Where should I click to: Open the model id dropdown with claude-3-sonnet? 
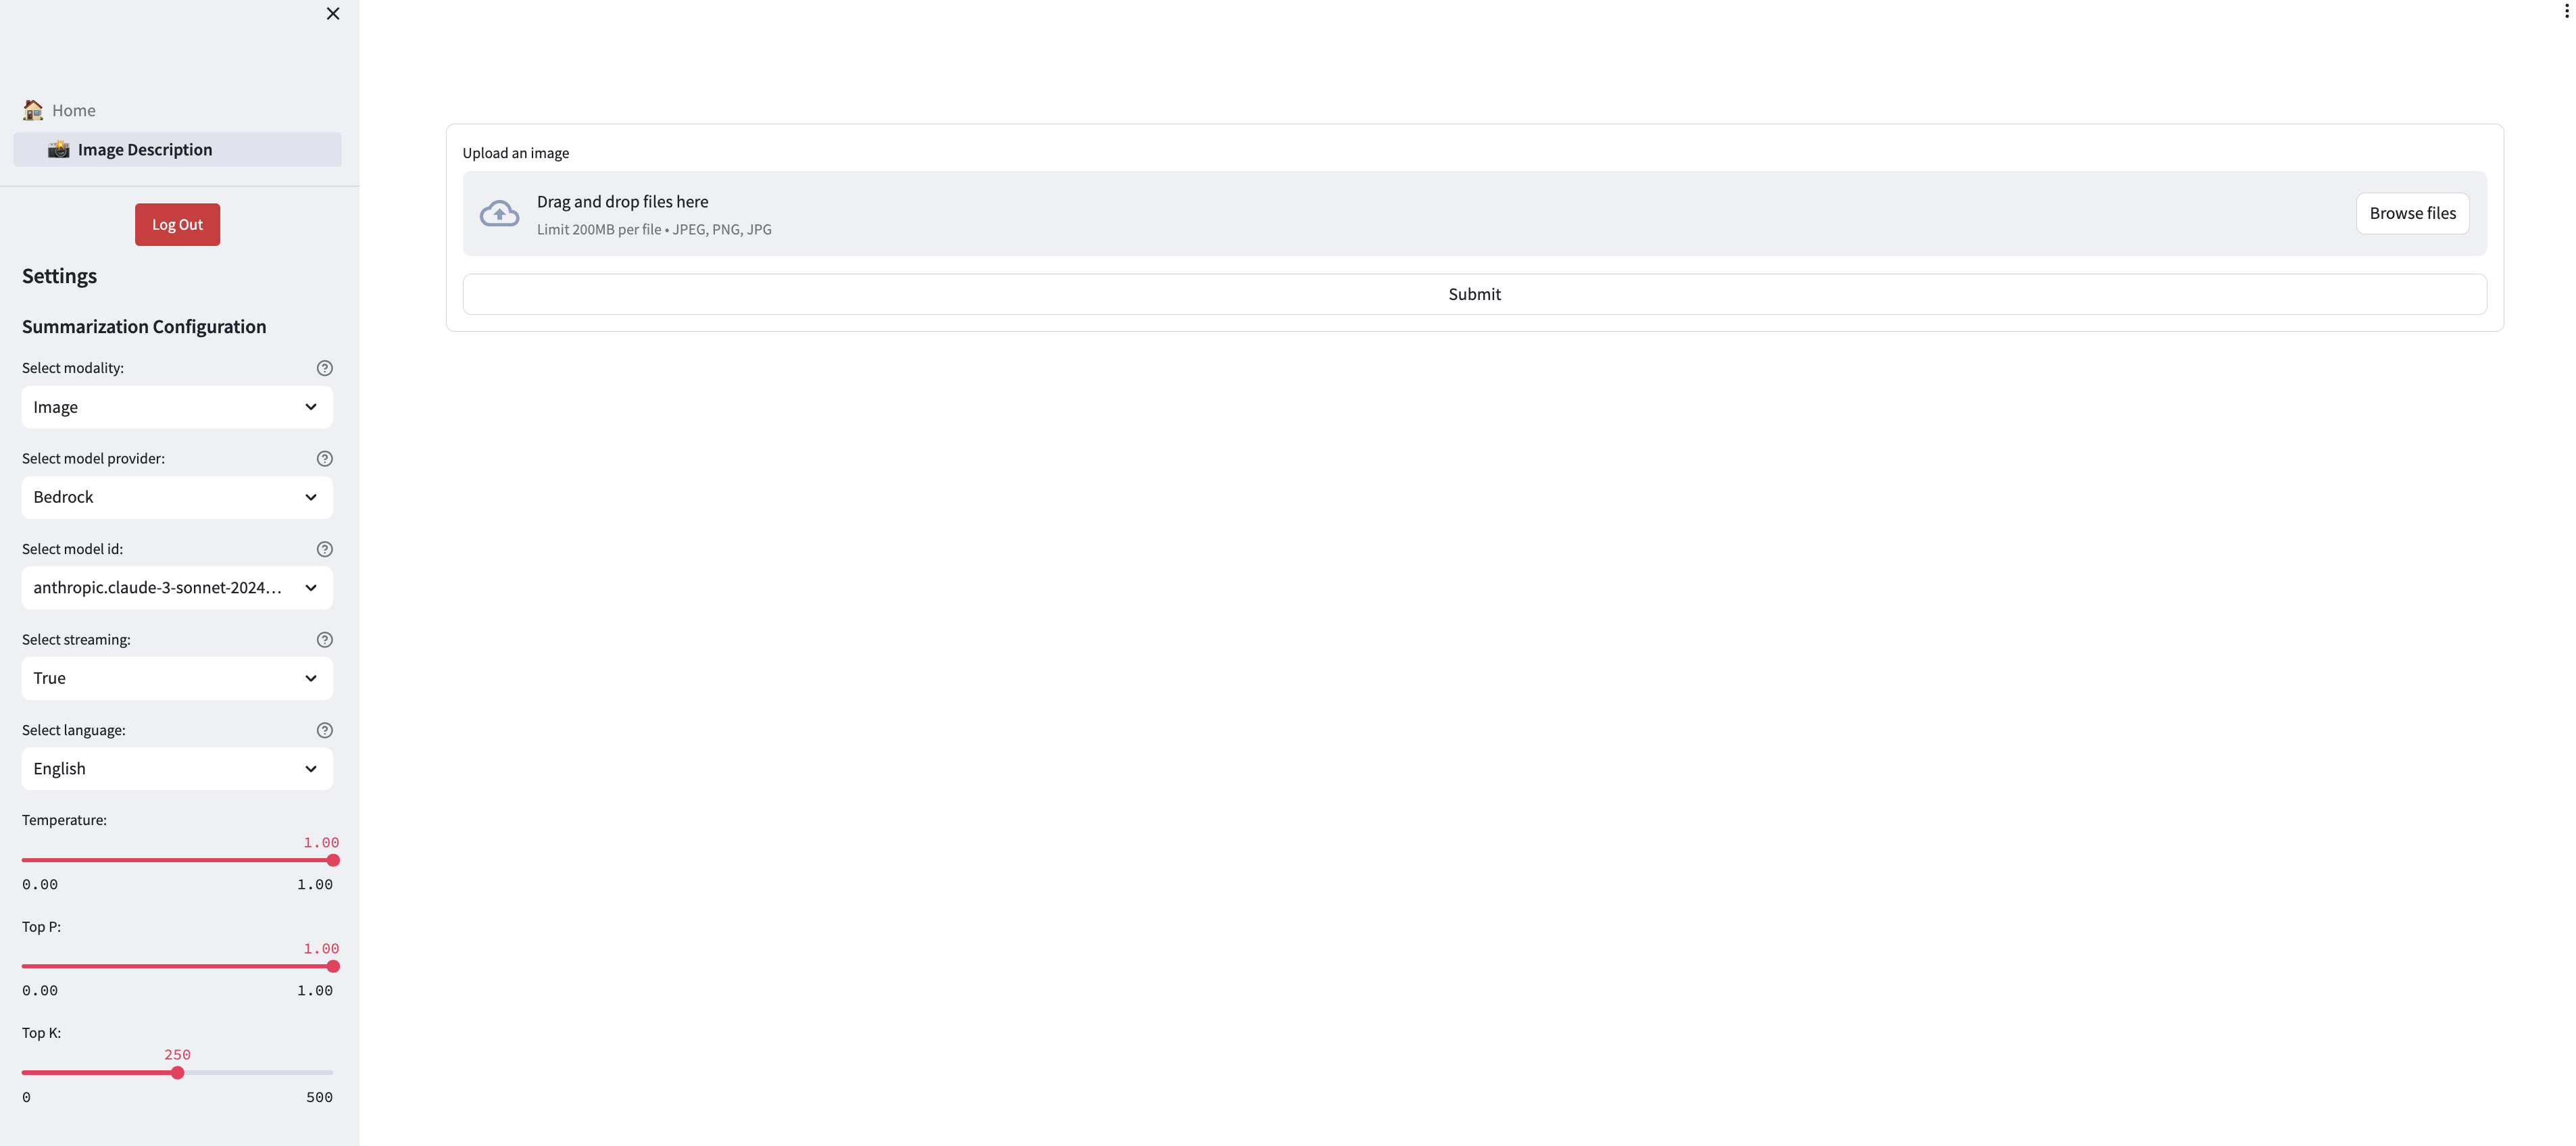(177, 588)
